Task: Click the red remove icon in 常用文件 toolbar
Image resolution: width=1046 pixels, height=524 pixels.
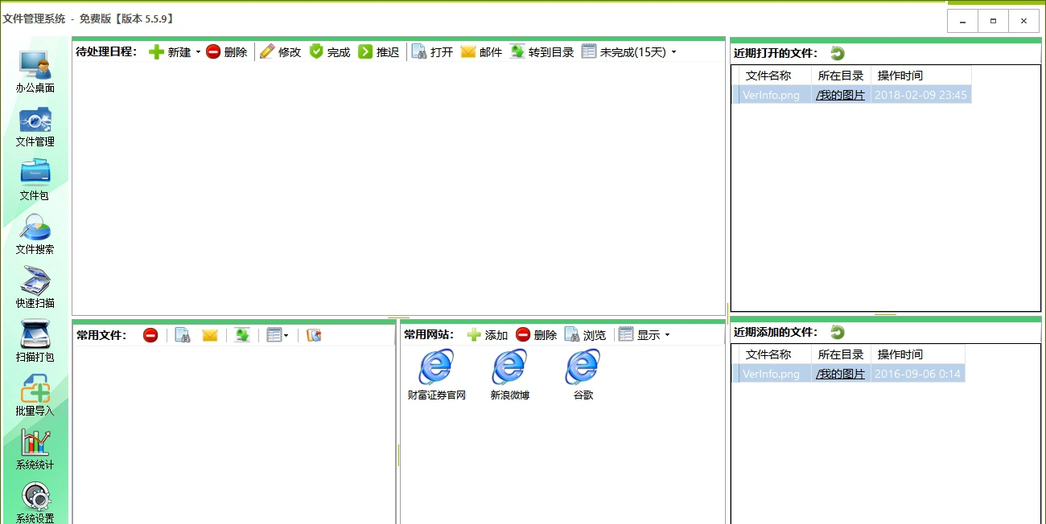Action: tap(150, 335)
